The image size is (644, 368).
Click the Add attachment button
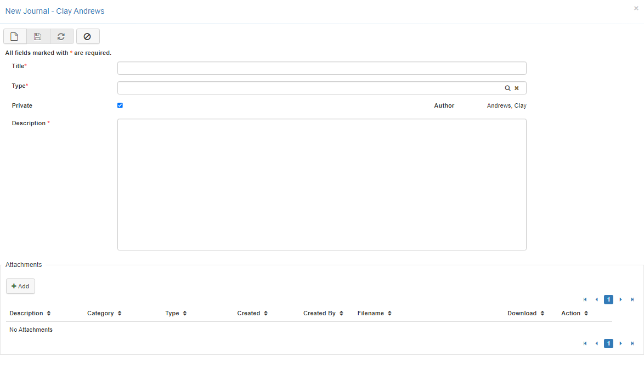coord(21,286)
